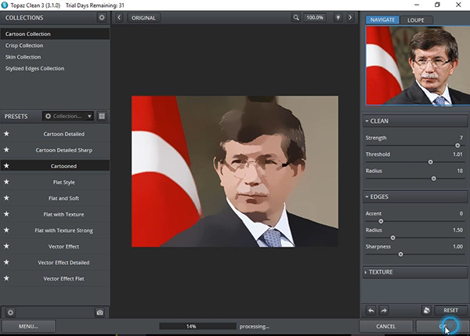
Task: Click the camera snapshot icon
Action: pyautogui.click(x=99, y=313)
